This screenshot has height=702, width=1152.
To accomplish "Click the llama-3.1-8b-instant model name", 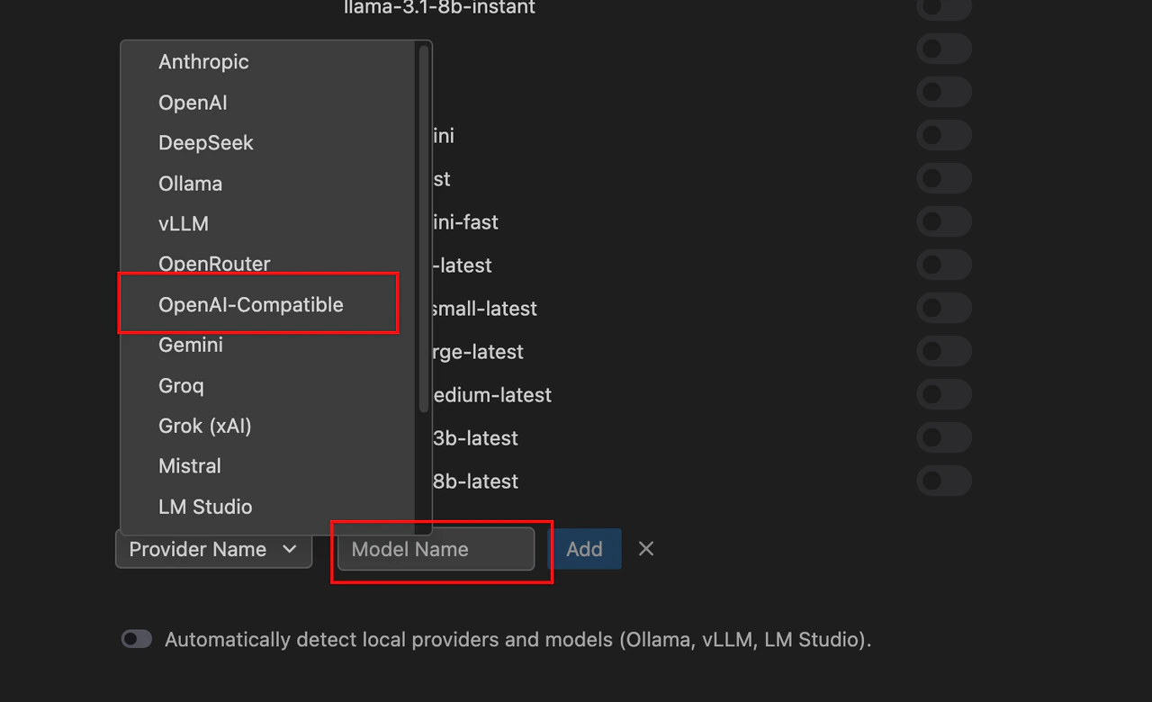I will click(439, 7).
